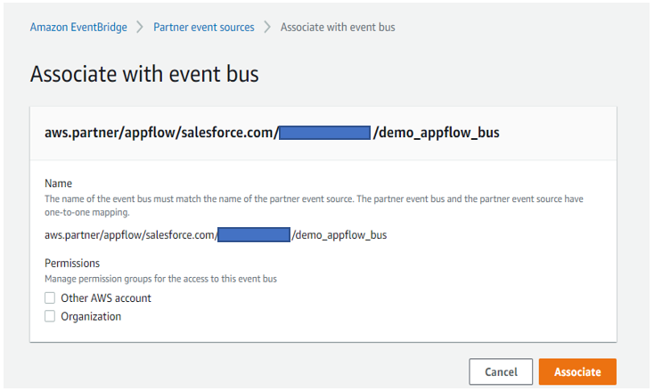Open the Amazon EventBridge breadcrumb link
654x391 pixels.
(78, 27)
